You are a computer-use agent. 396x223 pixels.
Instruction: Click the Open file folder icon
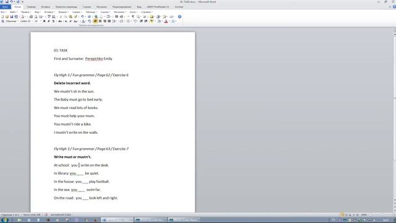point(7,17)
